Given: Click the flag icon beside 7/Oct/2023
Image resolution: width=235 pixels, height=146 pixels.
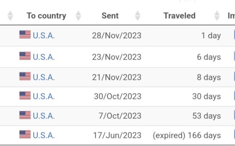Looking at the screenshot, I should pyautogui.click(x=25, y=115).
